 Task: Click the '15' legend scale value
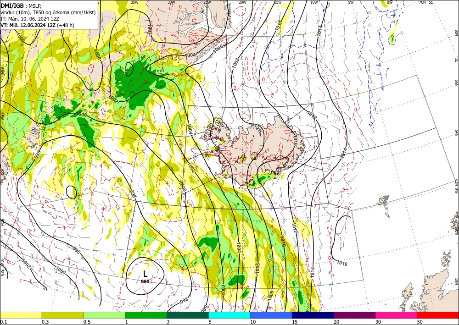295,322
